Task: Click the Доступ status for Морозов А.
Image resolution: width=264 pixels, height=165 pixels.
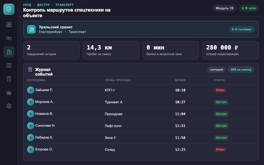Action: point(221,102)
